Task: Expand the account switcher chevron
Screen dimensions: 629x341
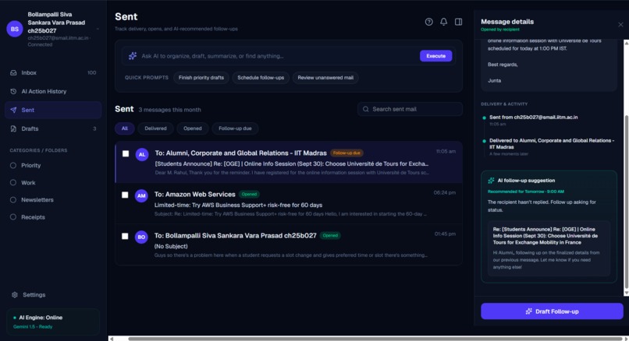Action: (98, 29)
